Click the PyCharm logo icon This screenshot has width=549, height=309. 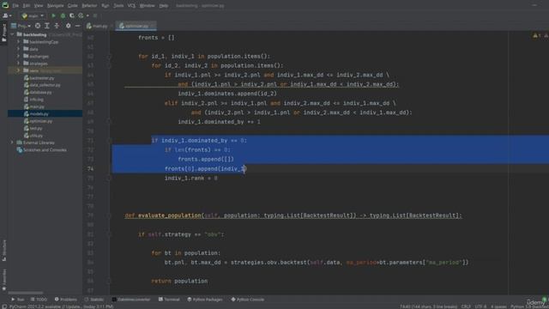(x=5, y=5)
